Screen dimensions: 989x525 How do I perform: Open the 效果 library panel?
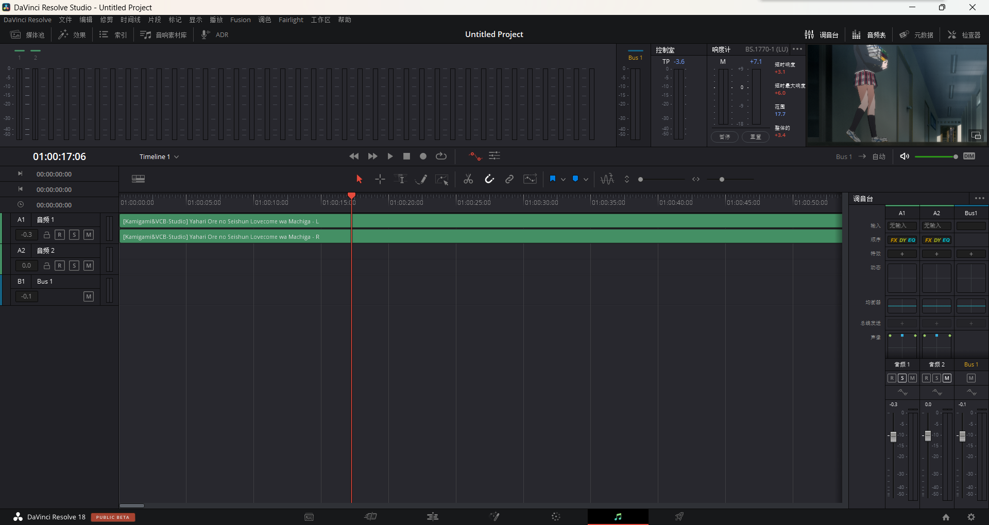[72, 35]
